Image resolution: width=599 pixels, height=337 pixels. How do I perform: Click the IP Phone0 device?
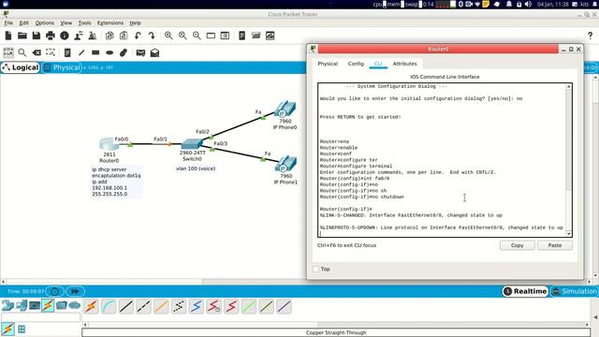pos(285,109)
